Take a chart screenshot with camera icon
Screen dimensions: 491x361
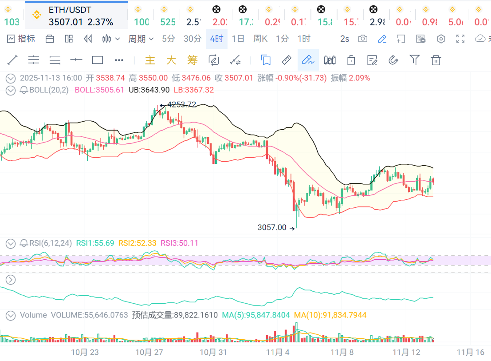tap(363, 39)
